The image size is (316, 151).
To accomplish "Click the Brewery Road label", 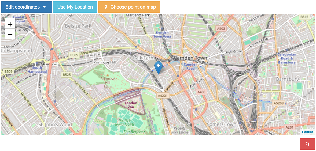I will [x=259, y=42].
